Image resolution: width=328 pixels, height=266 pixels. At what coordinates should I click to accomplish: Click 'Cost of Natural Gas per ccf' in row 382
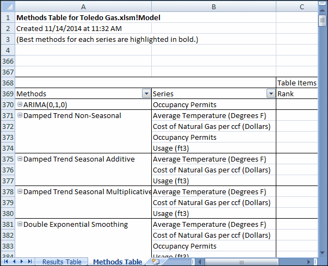point(212,235)
